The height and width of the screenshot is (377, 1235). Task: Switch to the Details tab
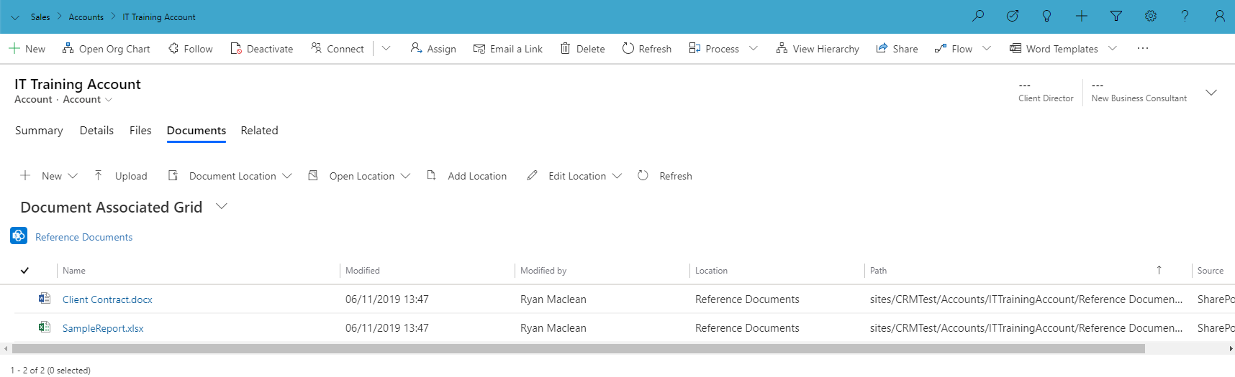click(x=96, y=131)
